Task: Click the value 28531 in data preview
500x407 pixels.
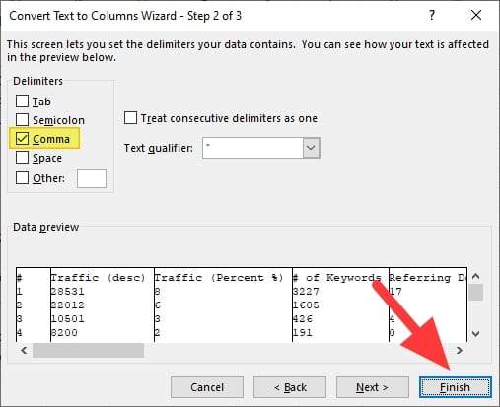Action: click(68, 292)
